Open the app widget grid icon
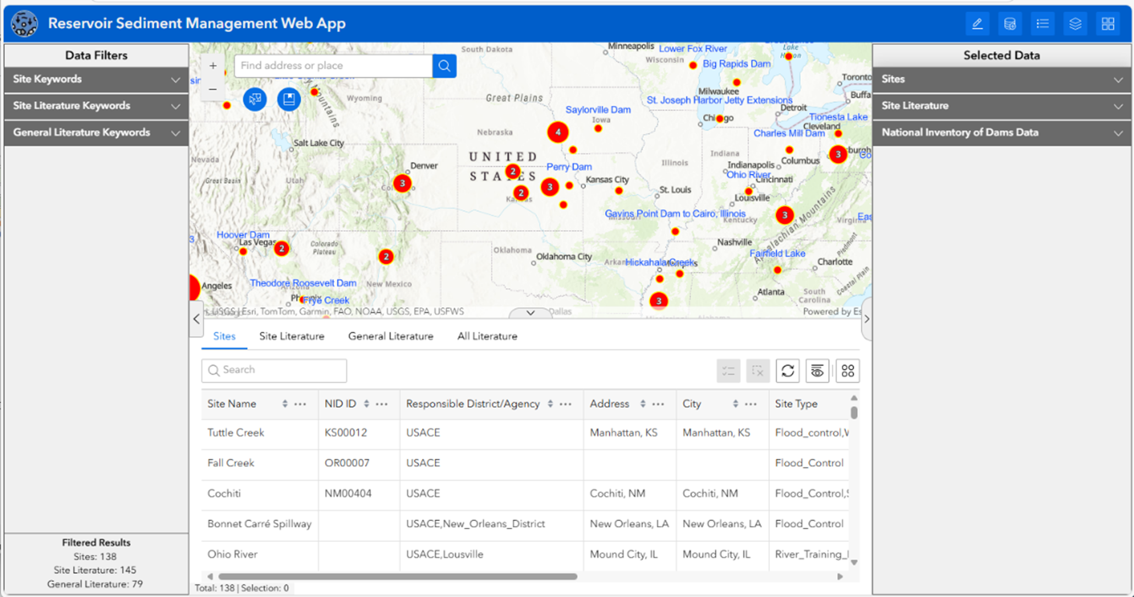The width and height of the screenshot is (1134, 597). [1108, 24]
